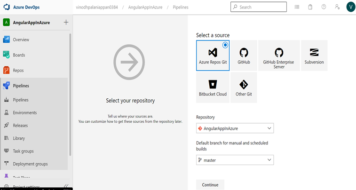Open the default branch master dropdown
Viewport: 356px width, 190px height.
point(235,160)
